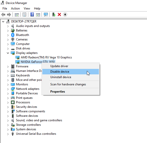Click the Device Manager title bar icon
Viewport: 147px width, 143px height.
point(2,3)
